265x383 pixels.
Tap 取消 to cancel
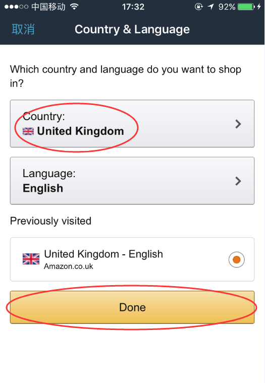click(x=23, y=29)
